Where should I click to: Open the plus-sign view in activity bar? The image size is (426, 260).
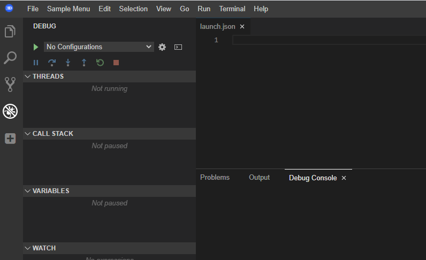click(10, 139)
